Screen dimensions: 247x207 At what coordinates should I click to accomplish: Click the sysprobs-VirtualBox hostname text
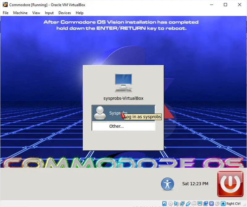tap(123, 98)
